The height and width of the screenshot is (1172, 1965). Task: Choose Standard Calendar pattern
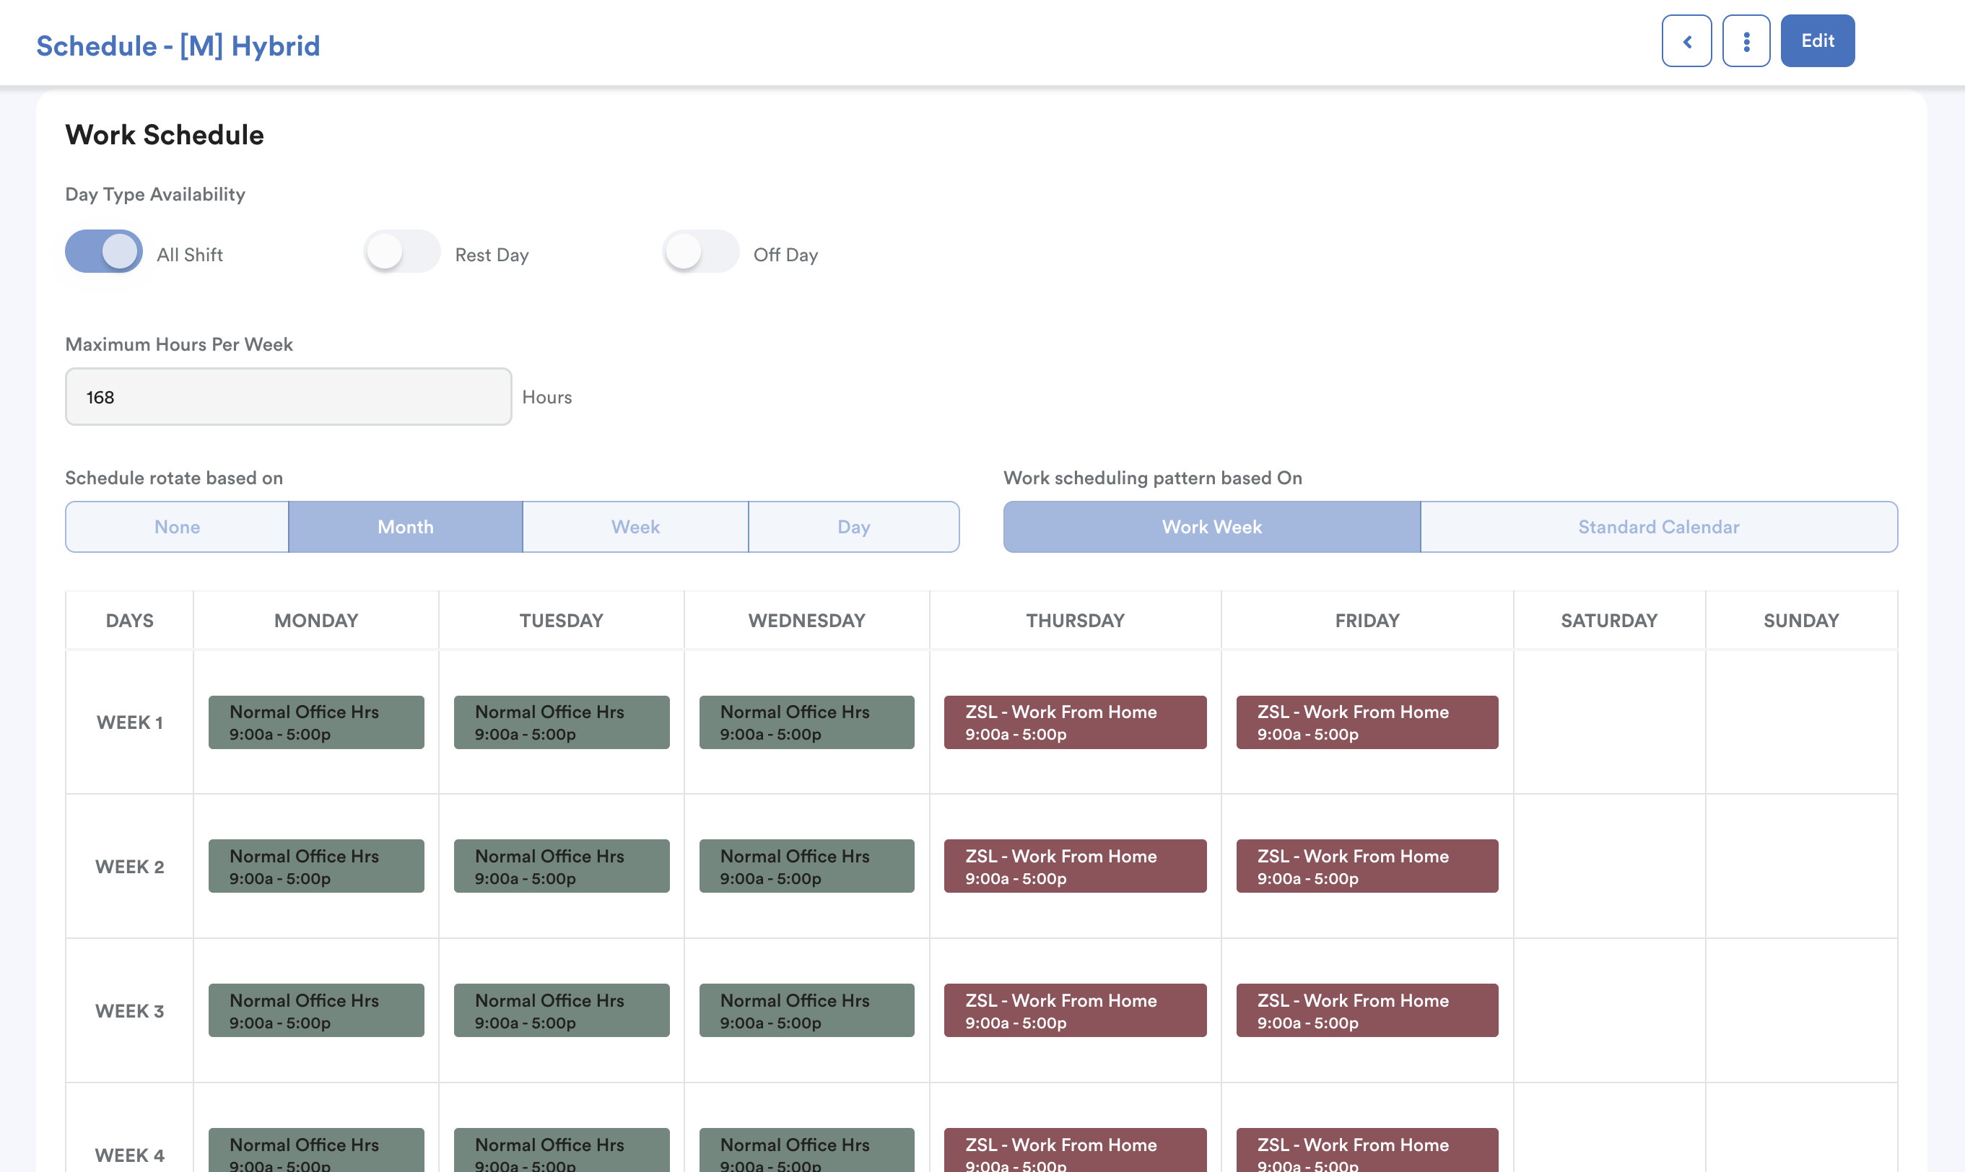pyautogui.click(x=1659, y=527)
